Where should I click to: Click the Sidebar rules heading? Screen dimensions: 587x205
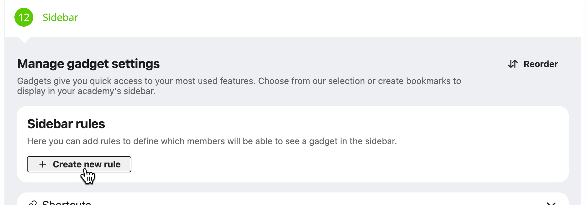click(66, 124)
